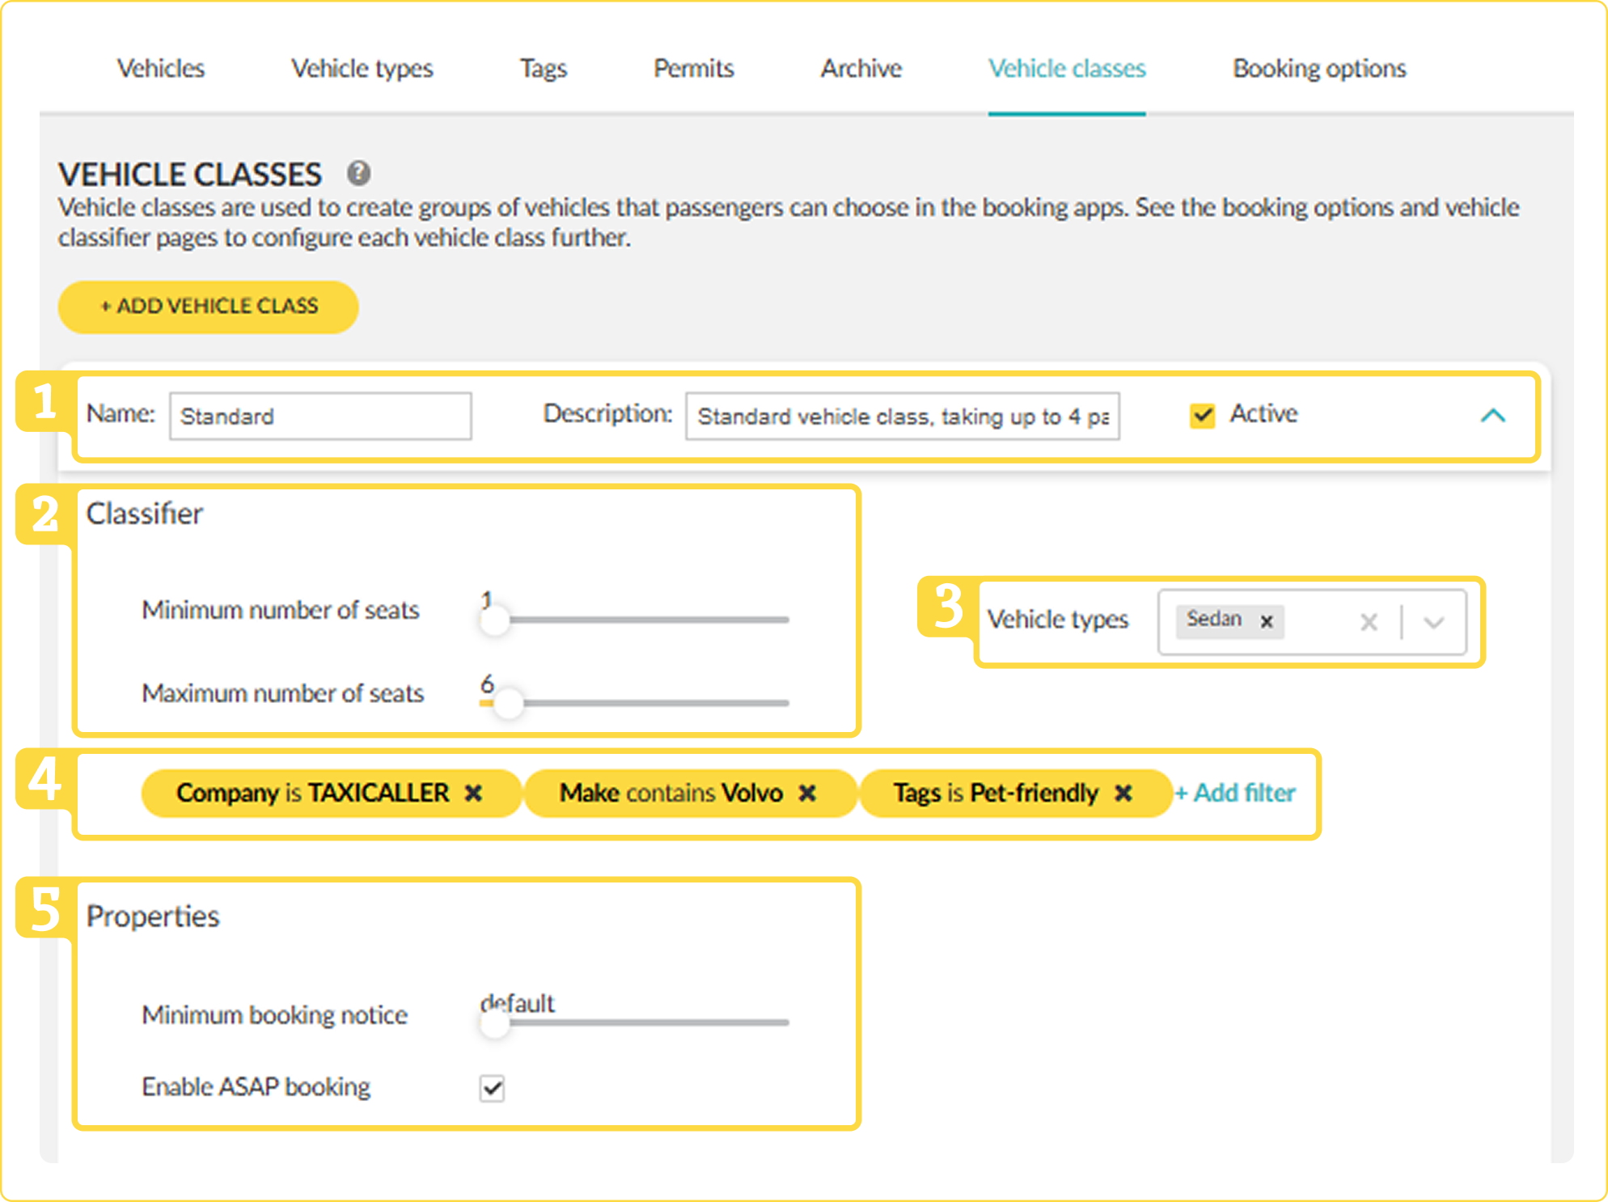Collapse the Standard vehicle class panel
The height and width of the screenshot is (1202, 1608).
[1493, 416]
